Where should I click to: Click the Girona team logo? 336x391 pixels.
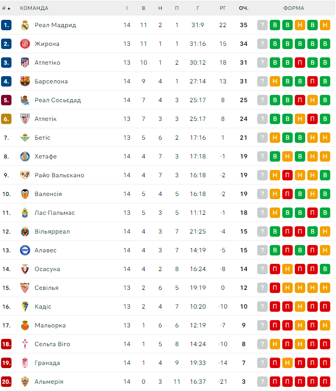(25, 44)
